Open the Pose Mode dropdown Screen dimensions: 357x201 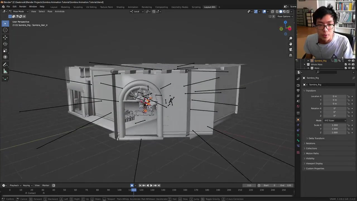(18, 11)
